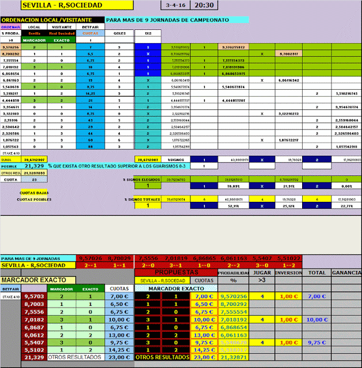Select the green 7,018192 probability value

coord(233,320)
